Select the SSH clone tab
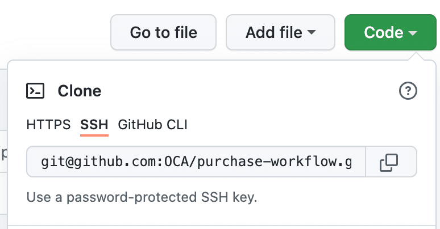440x229 pixels. [94, 125]
